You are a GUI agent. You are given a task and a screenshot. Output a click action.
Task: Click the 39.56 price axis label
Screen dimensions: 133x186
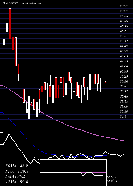(x=124, y=82)
